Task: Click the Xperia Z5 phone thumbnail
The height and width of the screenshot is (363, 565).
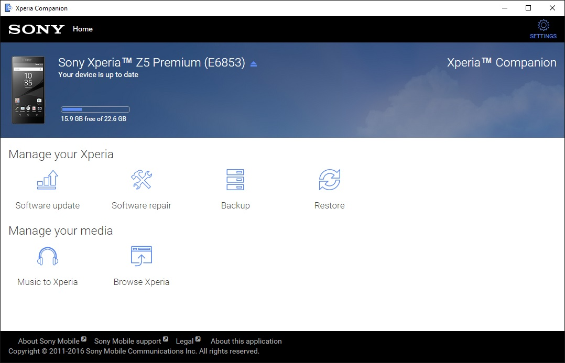Action: tap(28, 90)
